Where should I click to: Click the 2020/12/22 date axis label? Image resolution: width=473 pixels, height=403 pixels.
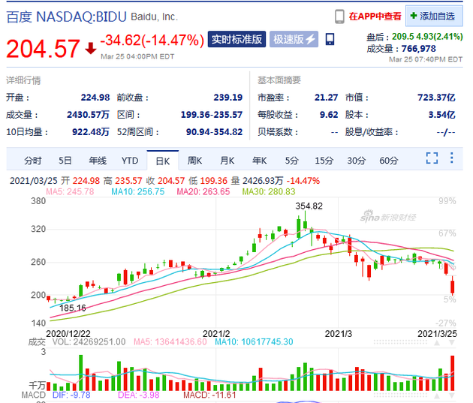point(68,334)
